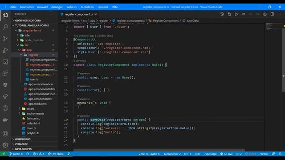Expand the environments folder

(34, 114)
